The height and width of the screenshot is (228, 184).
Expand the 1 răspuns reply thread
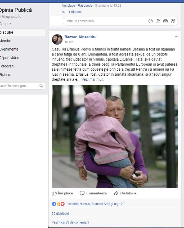pos(75,12)
